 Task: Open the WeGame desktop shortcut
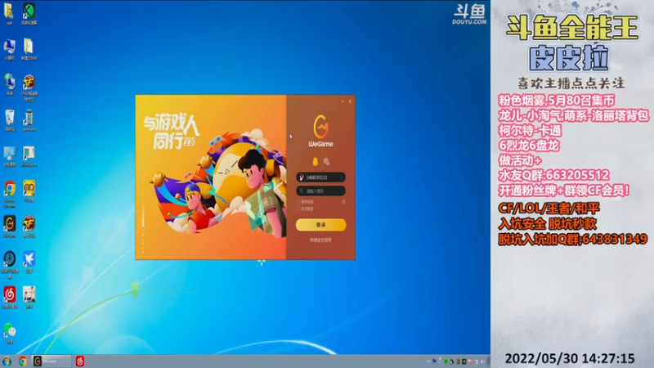[x=10, y=227]
